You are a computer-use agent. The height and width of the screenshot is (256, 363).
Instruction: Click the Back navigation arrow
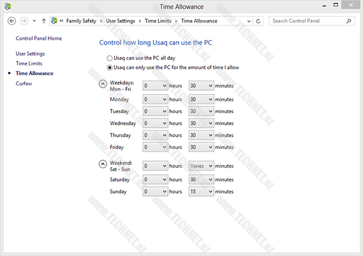11,21
